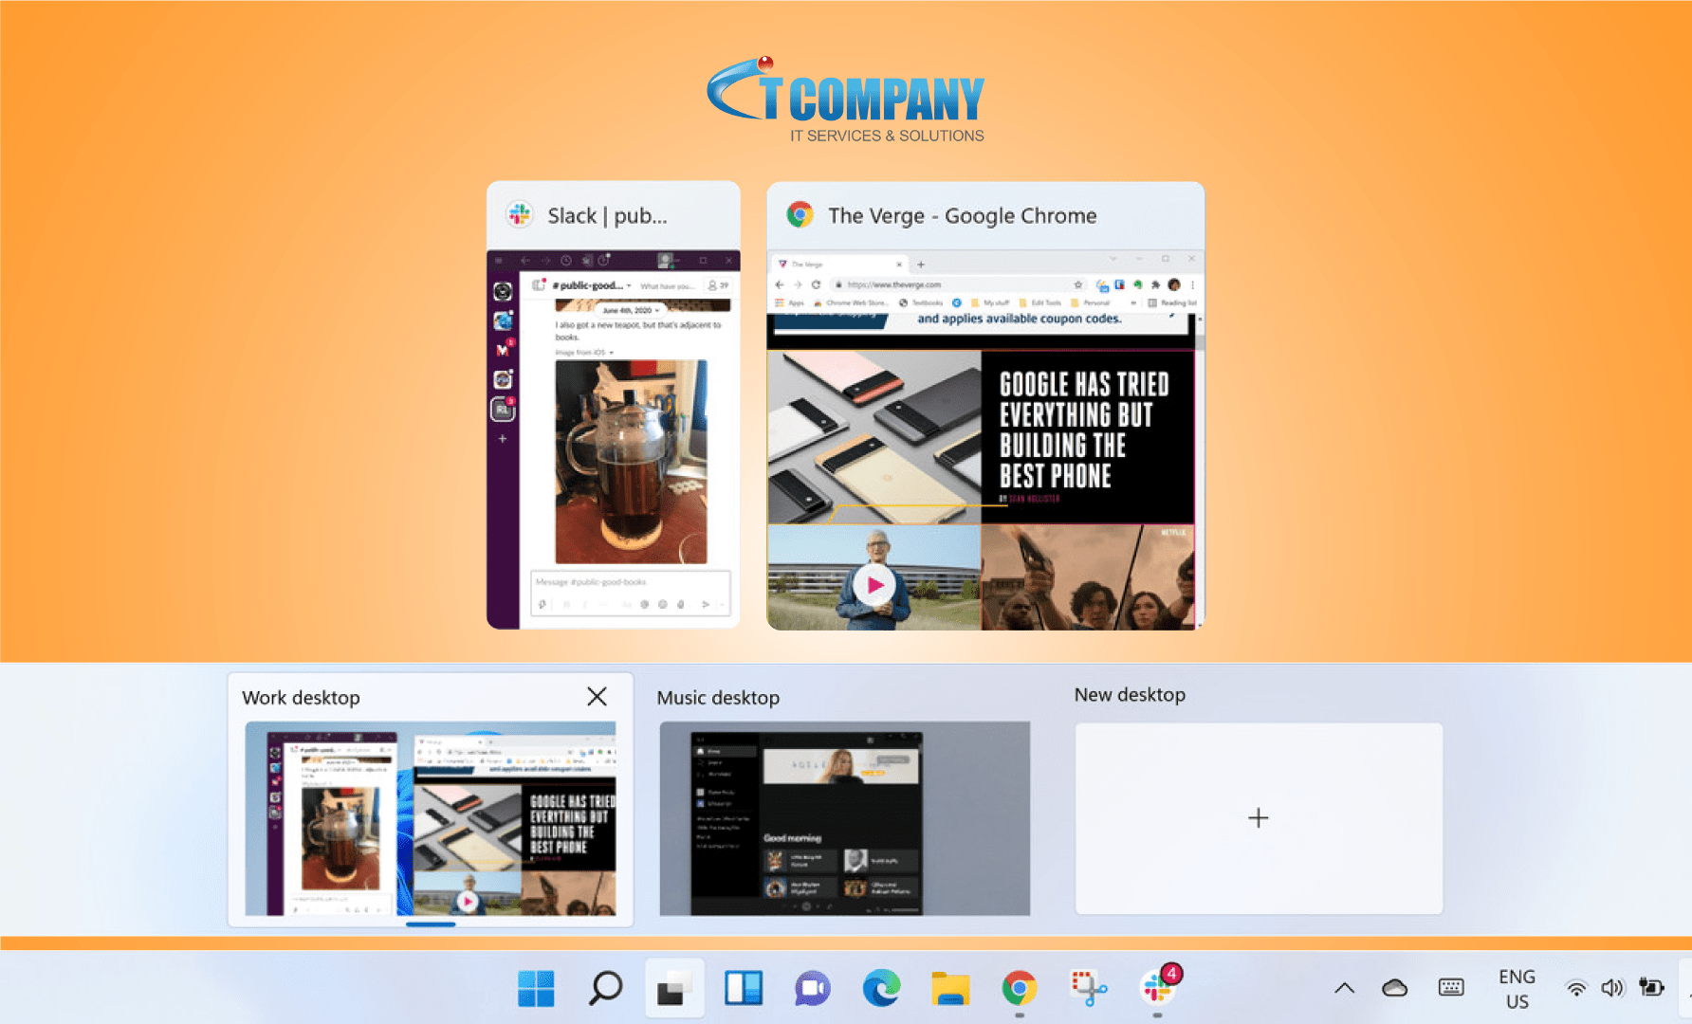Play the video in The Verge page
The height and width of the screenshot is (1024, 1692).
pos(874,585)
